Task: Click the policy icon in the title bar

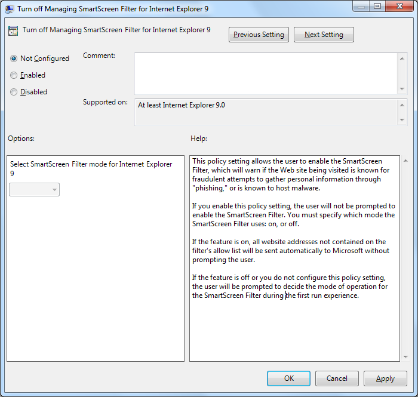Action: tap(10, 8)
